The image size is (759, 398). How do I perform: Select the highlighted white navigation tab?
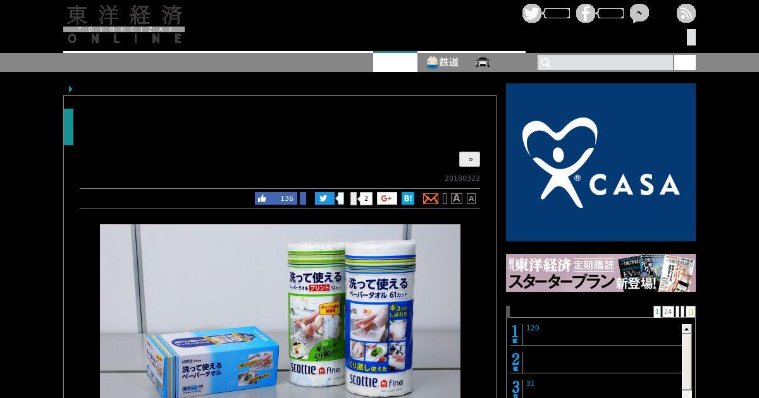click(395, 63)
